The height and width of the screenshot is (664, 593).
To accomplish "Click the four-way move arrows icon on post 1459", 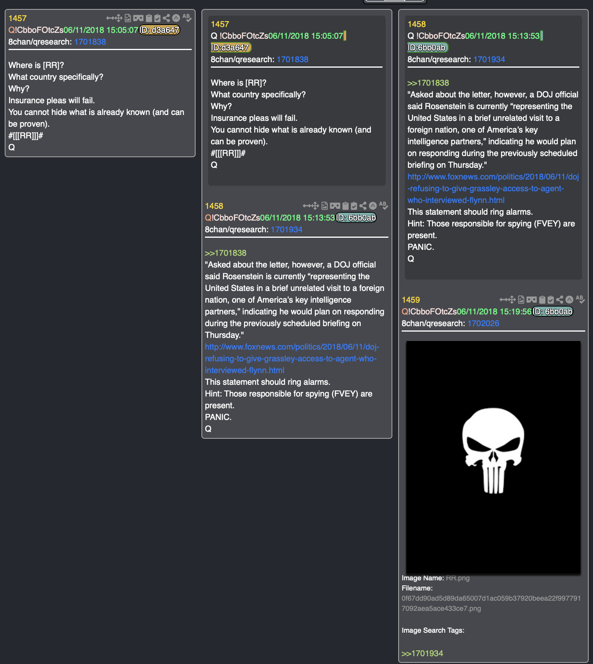I will pyautogui.click(x=512, y=300).
